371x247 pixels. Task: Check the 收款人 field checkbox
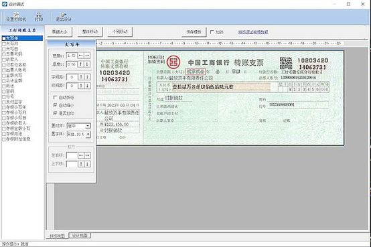click(3, 60)
